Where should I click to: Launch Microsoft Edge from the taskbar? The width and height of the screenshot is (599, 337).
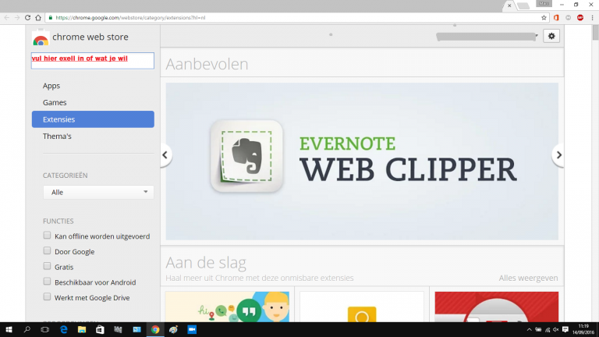coord(63,329)
